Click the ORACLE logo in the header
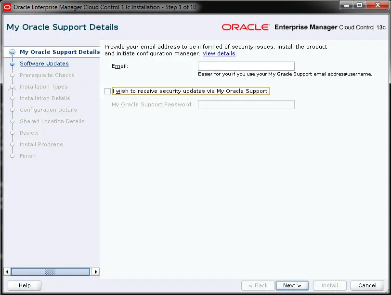391x295 pixels. (x=246, y=27)
